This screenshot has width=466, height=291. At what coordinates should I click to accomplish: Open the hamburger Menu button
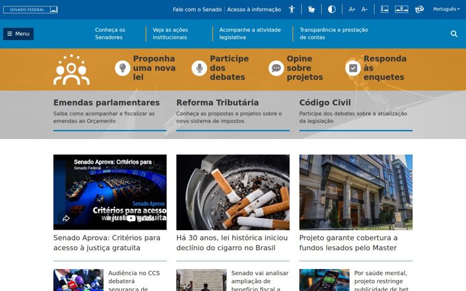pyautogui.click(x=18, y=34)
